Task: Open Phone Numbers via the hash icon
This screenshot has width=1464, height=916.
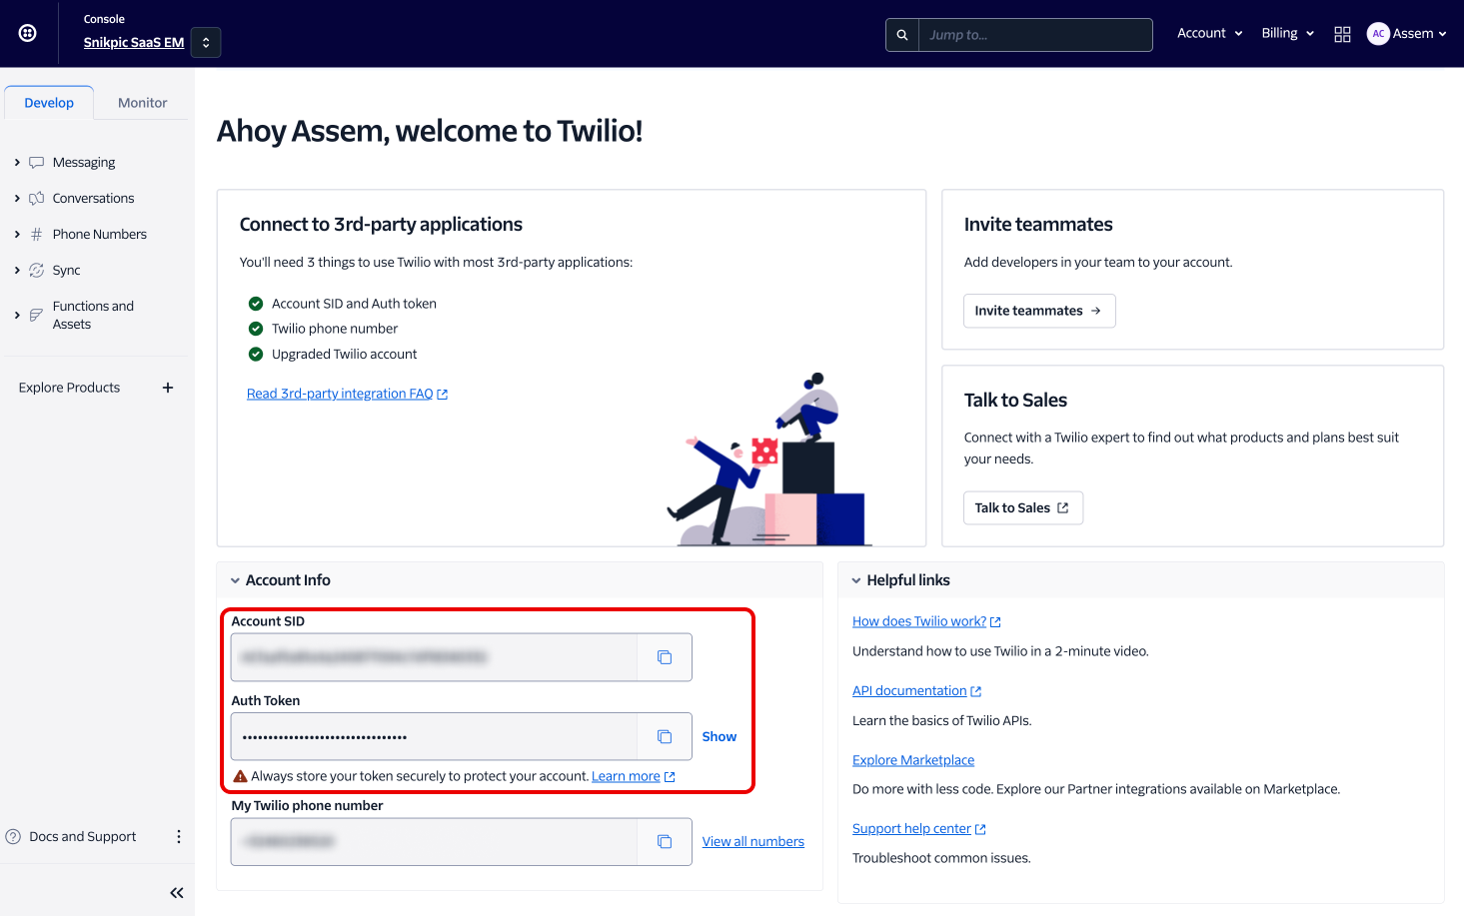Action: [x=37, y=233]
